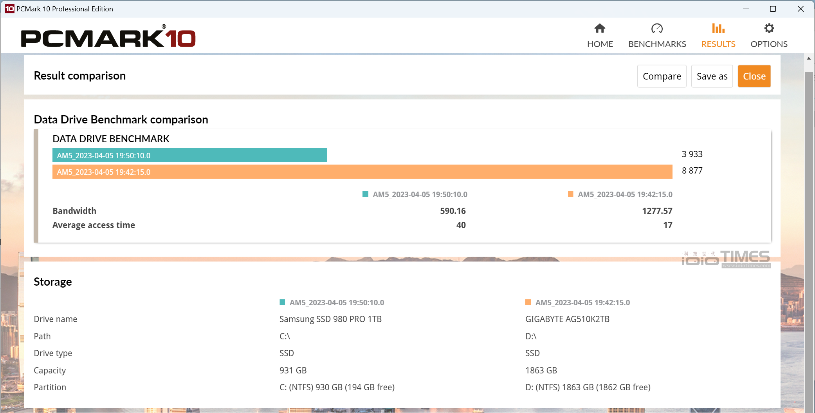Click the HOME house icon
The width and height of the screenshot is (815, 413).
click(x=600, y=28)
